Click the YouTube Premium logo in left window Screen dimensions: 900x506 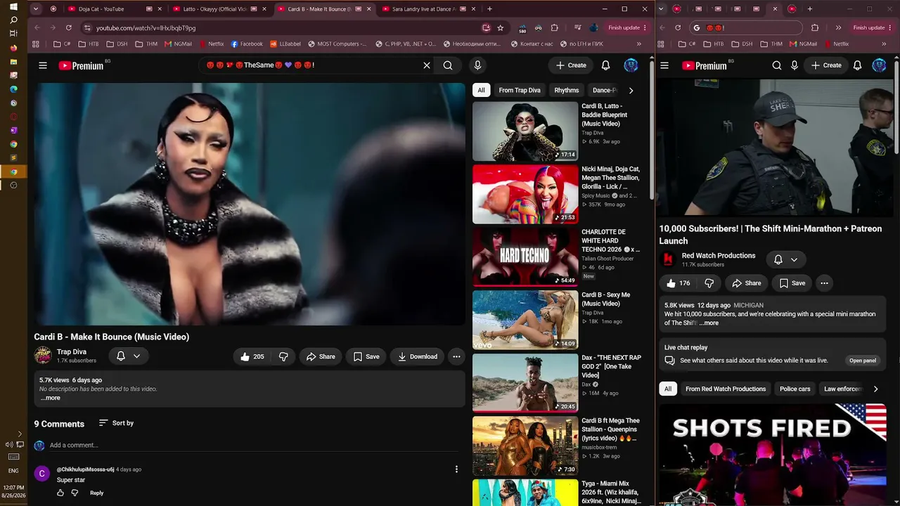point(81,65)
